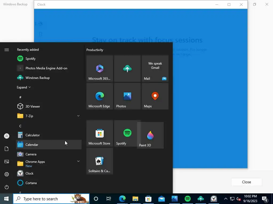
Task: Open the notification center
Action: coord(265,199)
